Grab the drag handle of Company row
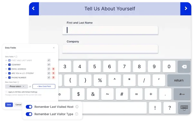The height and width of the screenshot is (121, 193). pos(6,65)
